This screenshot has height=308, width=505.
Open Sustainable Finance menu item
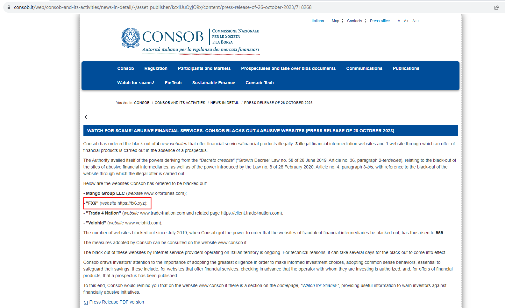214,83
